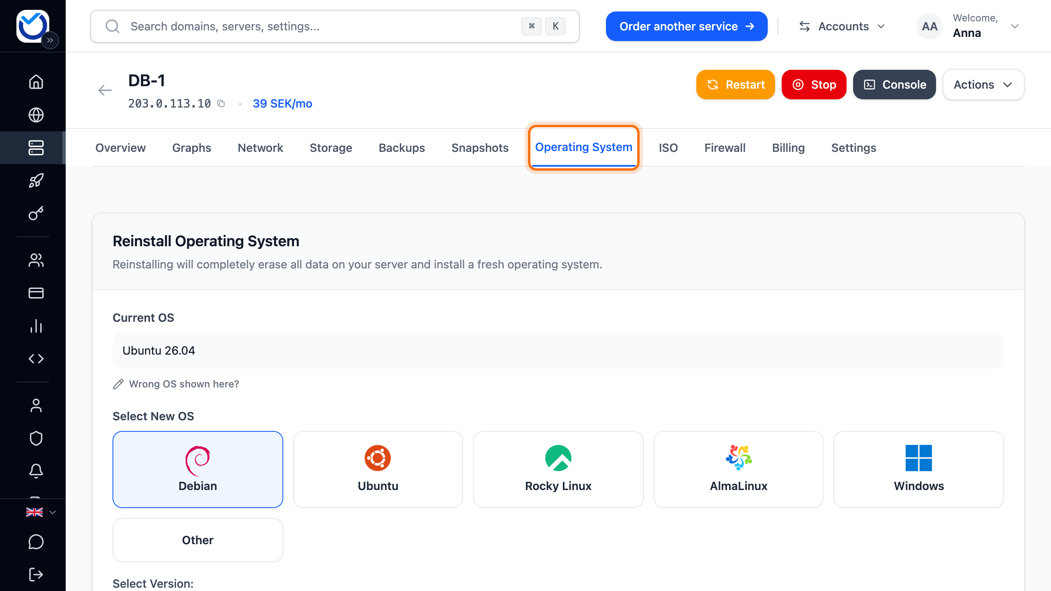Open the security shield icon in sidebar
This screenshot has height=591, width=1051.
click(x=36, y=438)
